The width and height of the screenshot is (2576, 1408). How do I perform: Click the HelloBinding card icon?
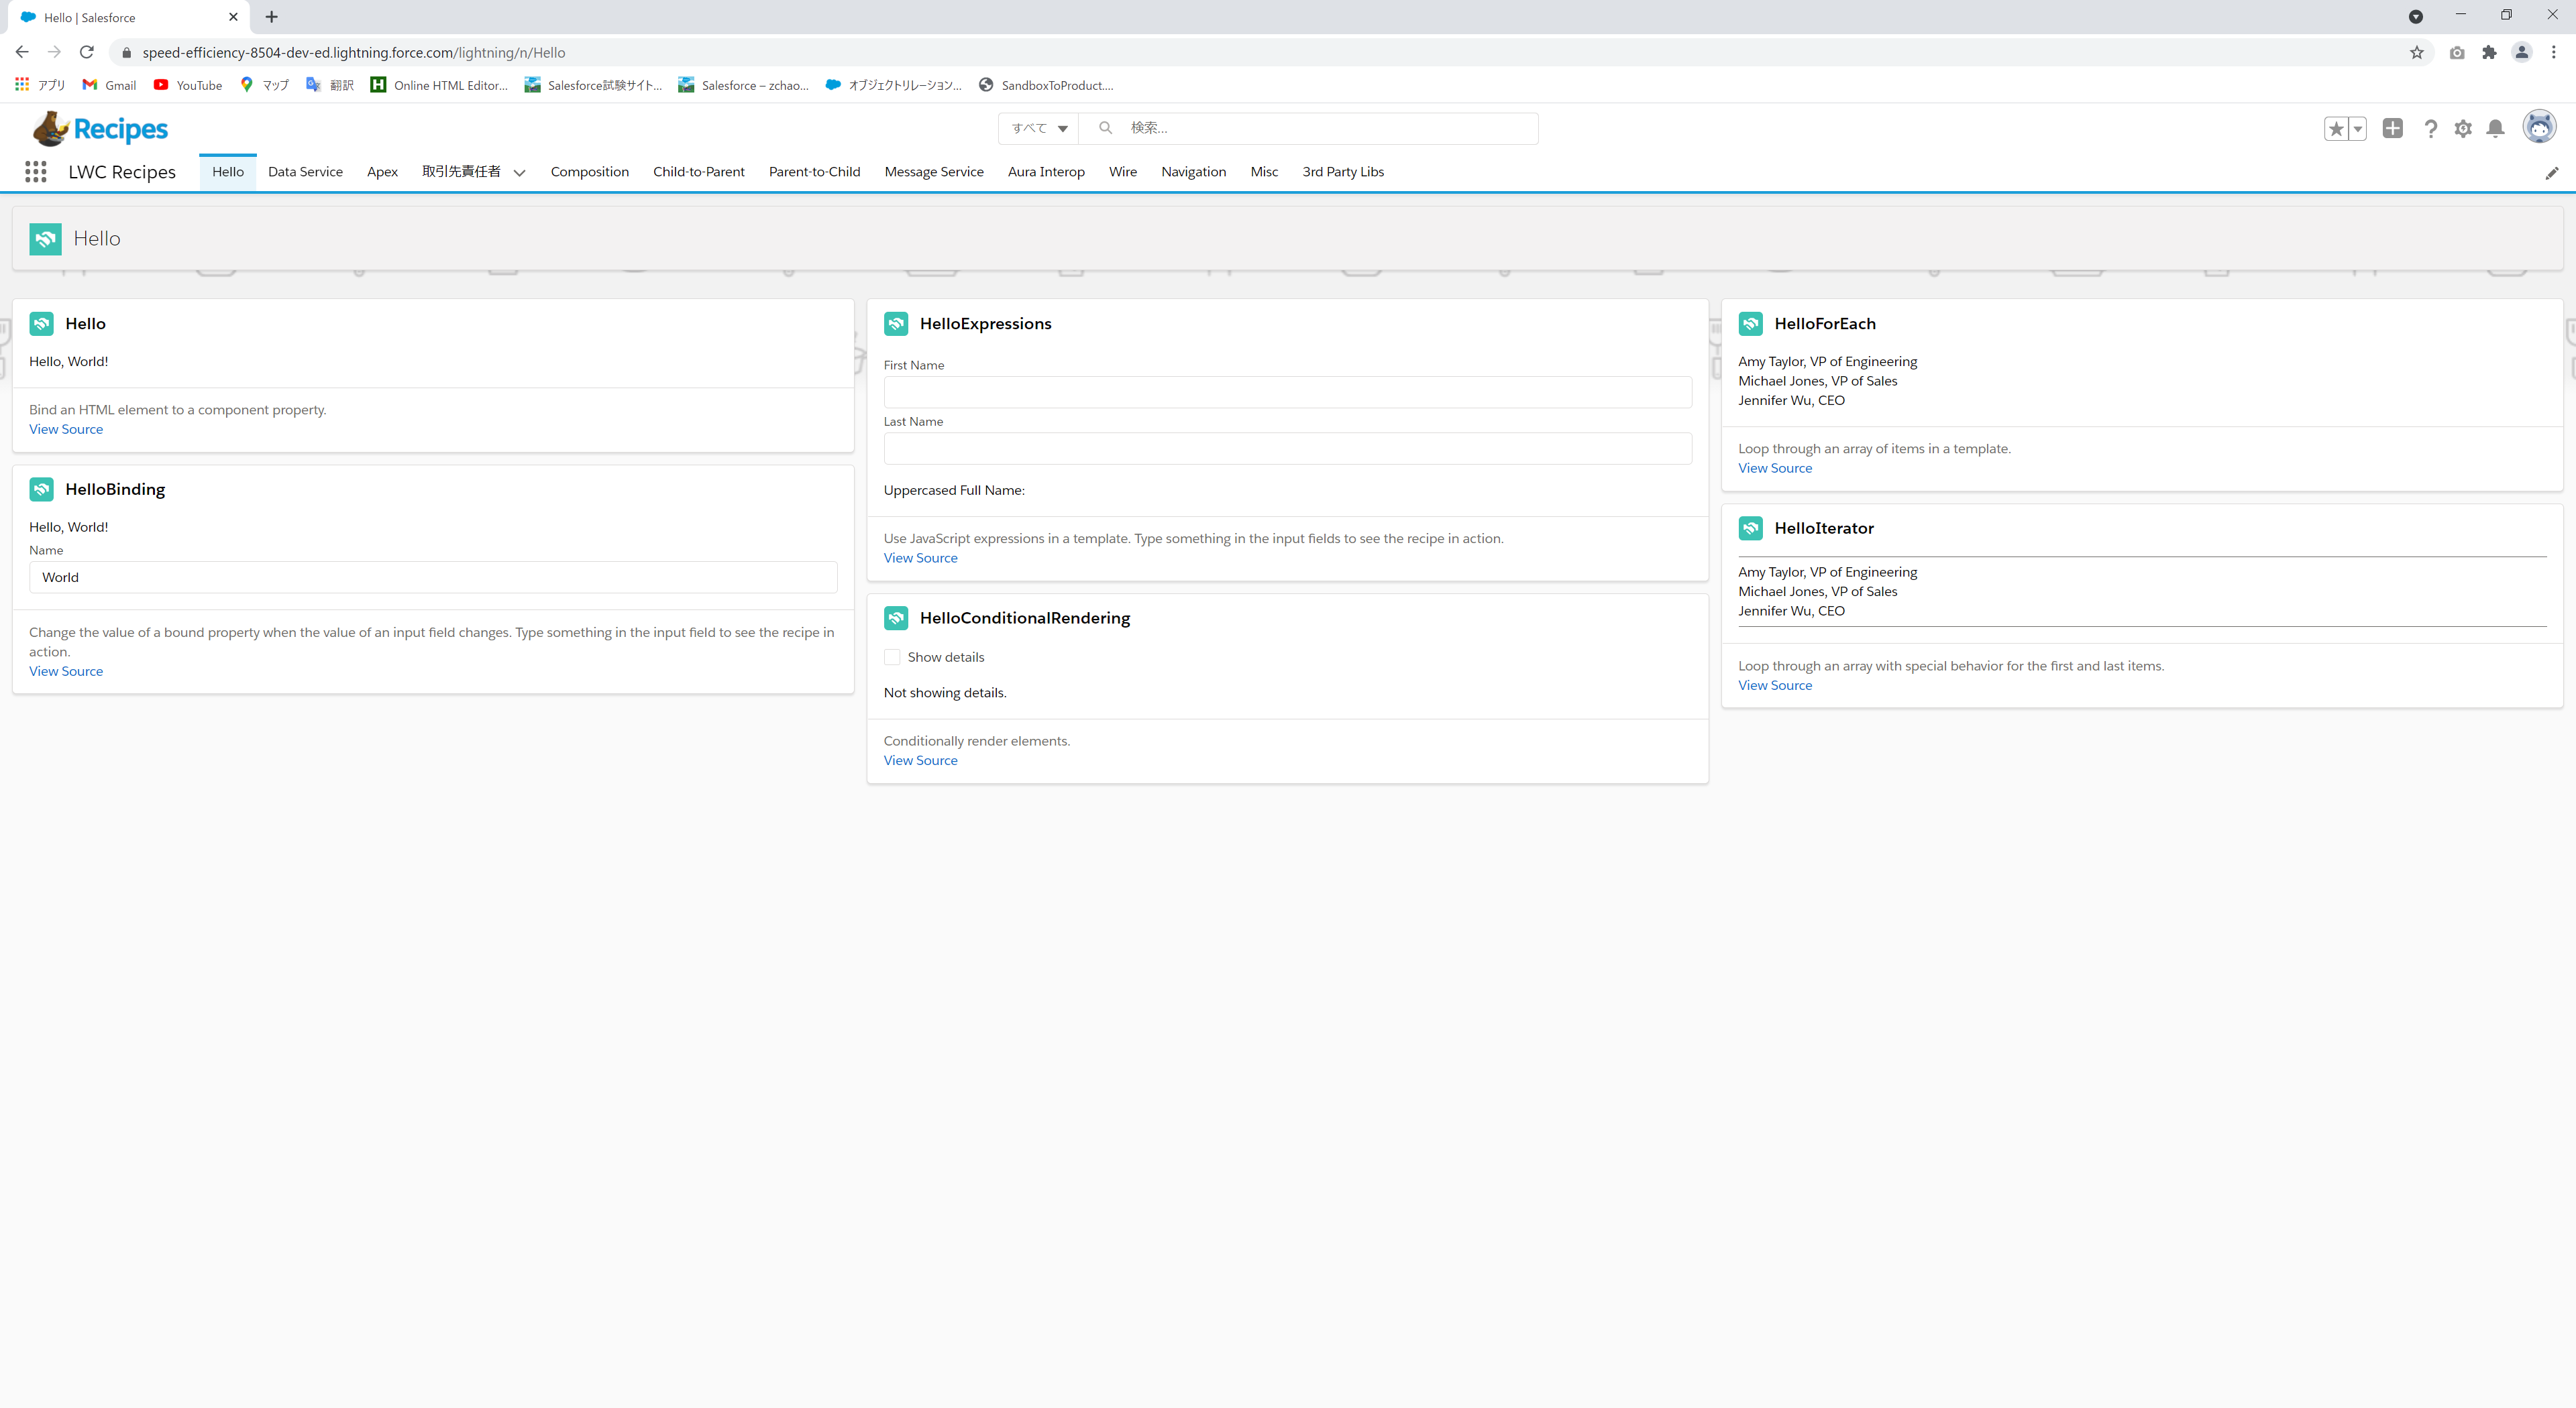click(x=41, y=489)
